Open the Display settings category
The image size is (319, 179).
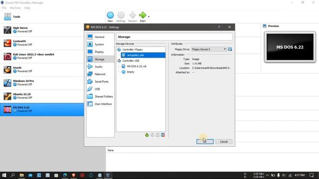tap(100, 52)
